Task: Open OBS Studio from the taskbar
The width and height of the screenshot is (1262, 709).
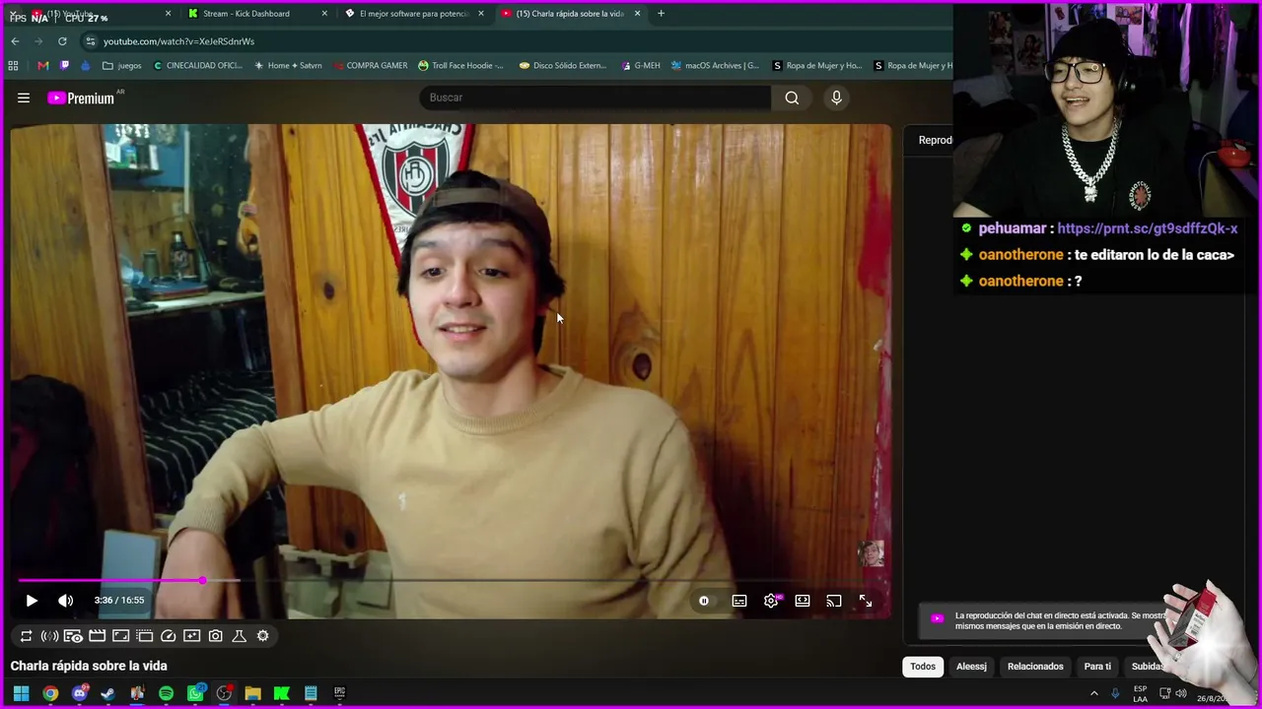Action: 224,693
